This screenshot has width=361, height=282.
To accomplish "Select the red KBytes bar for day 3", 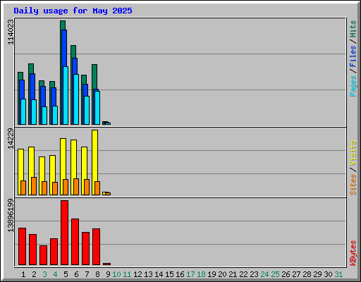I will (43, 255).
